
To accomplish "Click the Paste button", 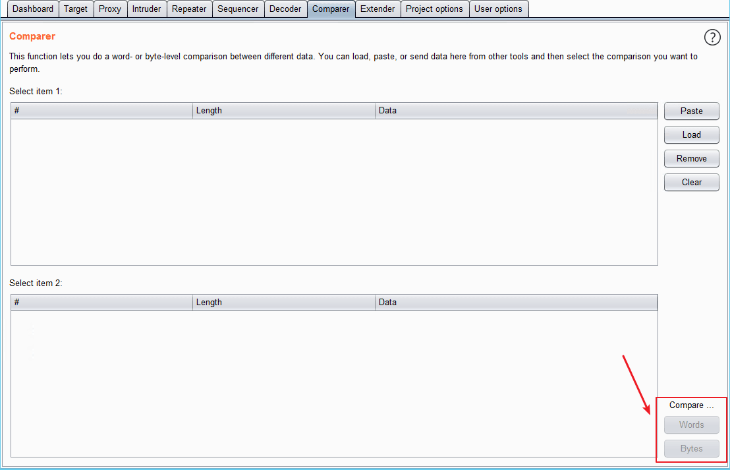I will (x=691, y=111).
